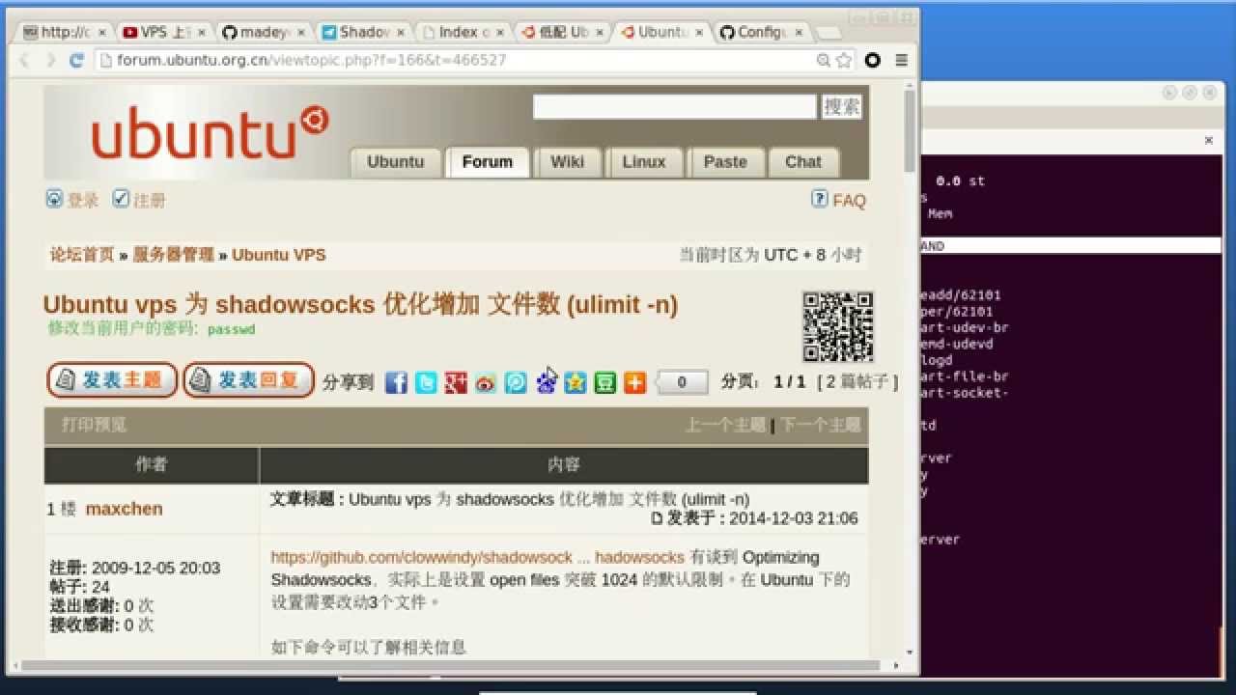This screenshot has width=1236, height=695.
Task: Share via the Baidu paw icon
Action: [546, 382]
